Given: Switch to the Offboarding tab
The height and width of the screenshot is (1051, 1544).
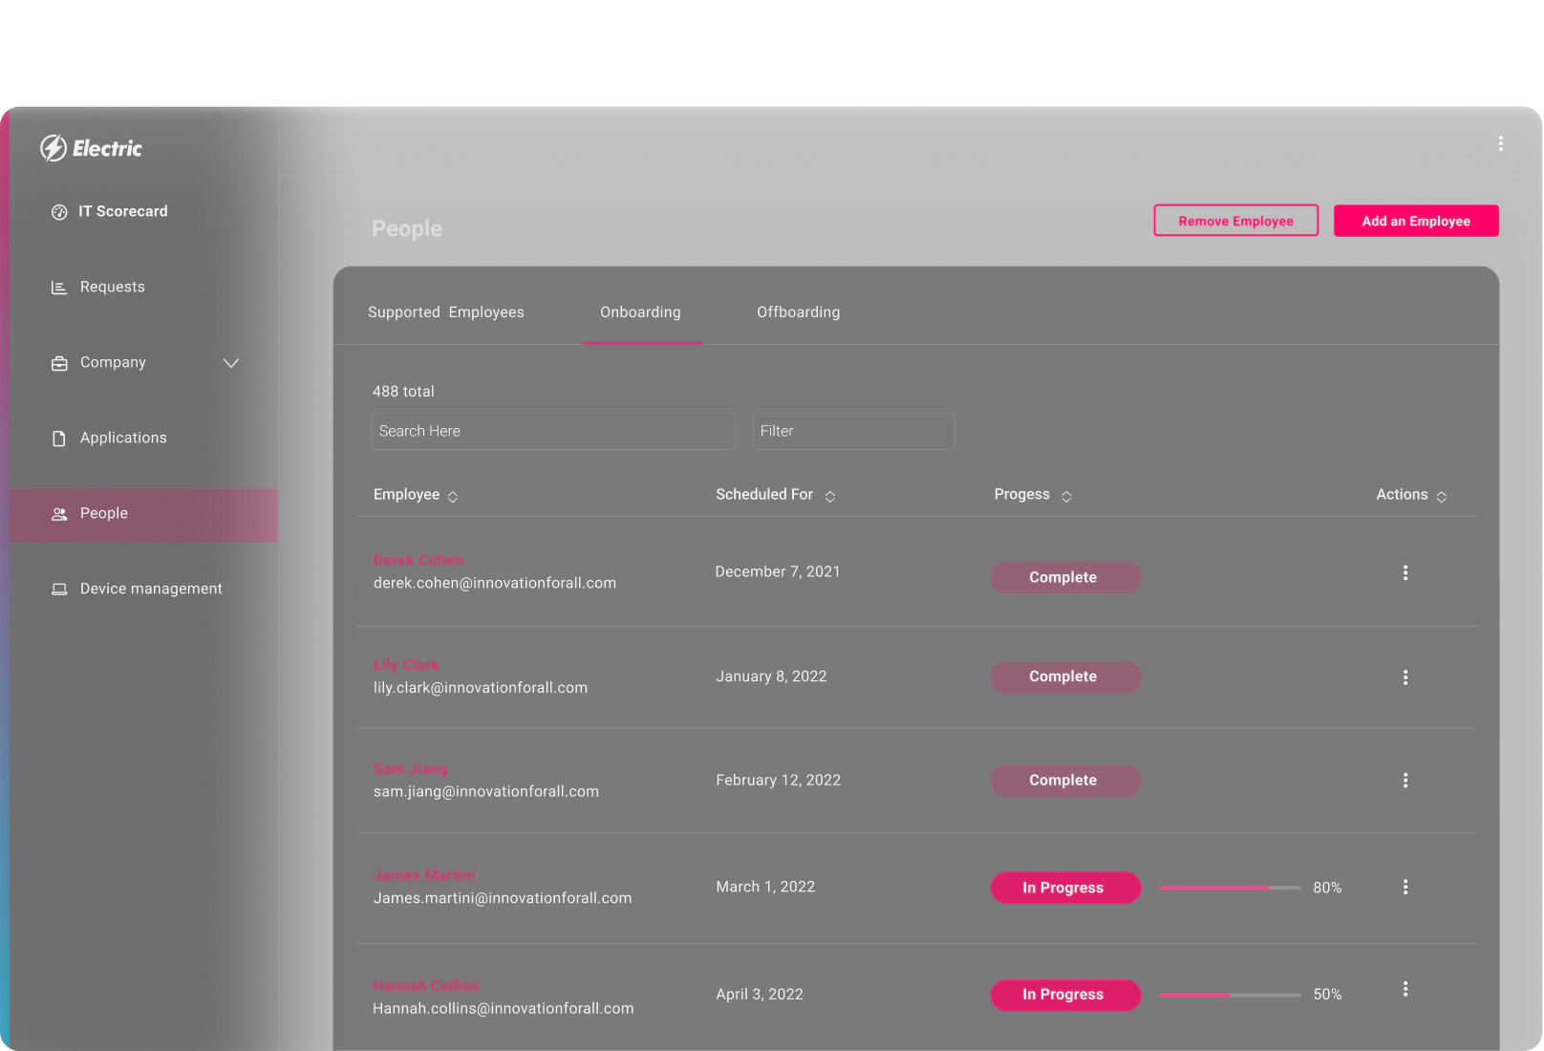Looking at the screenshot, I should point(798,311).
